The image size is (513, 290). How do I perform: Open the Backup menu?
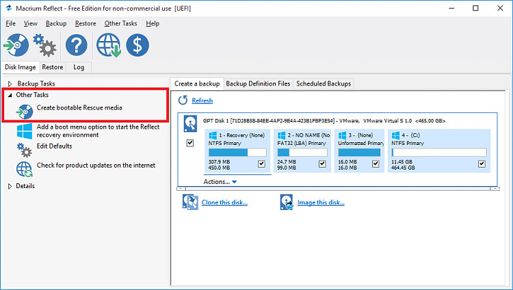(56, 23)
